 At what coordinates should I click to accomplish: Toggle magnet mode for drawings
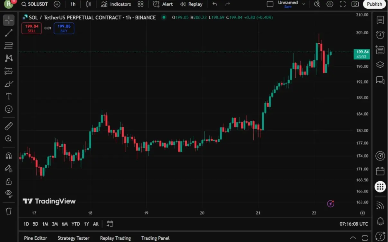9,156
